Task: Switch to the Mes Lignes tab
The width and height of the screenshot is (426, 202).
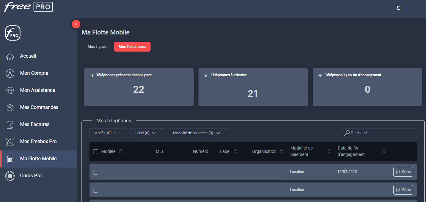Action: coord(97,47)
